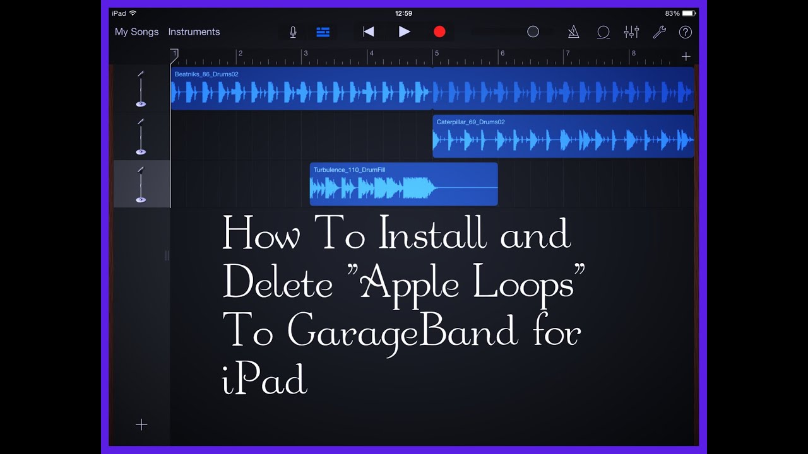Tap bar 3 on the ruler

305,54
